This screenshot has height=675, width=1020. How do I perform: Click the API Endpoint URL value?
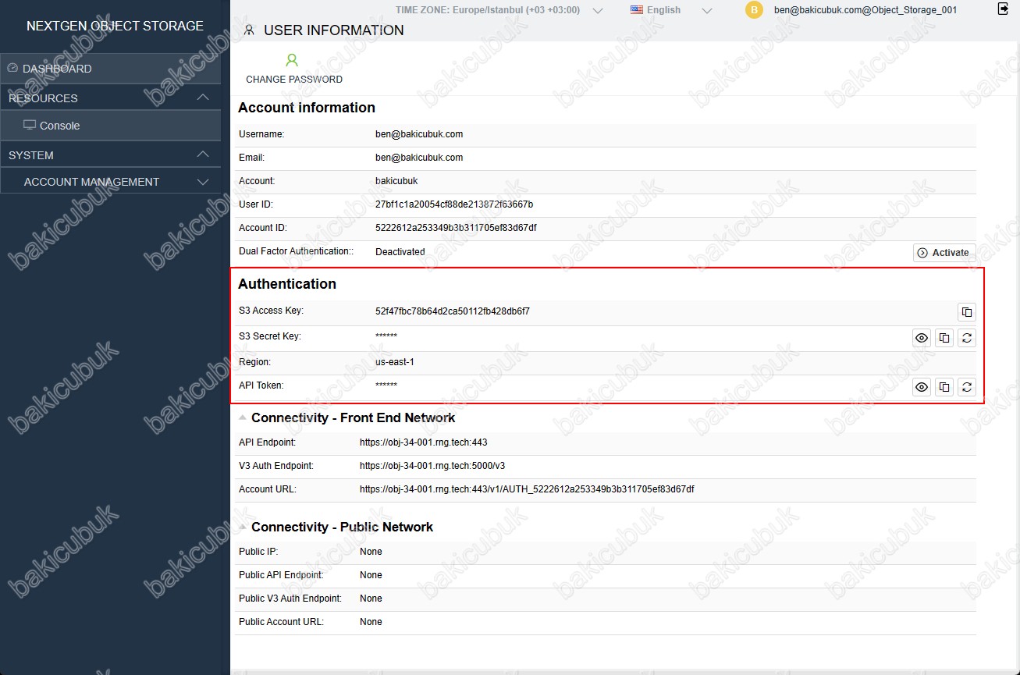[424, 442]
